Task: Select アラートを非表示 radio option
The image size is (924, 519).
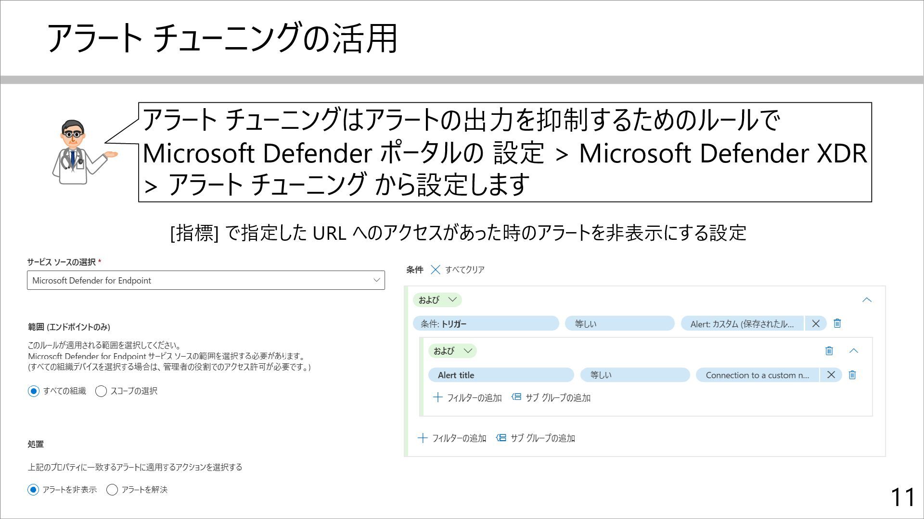Action: coord(33,490)
